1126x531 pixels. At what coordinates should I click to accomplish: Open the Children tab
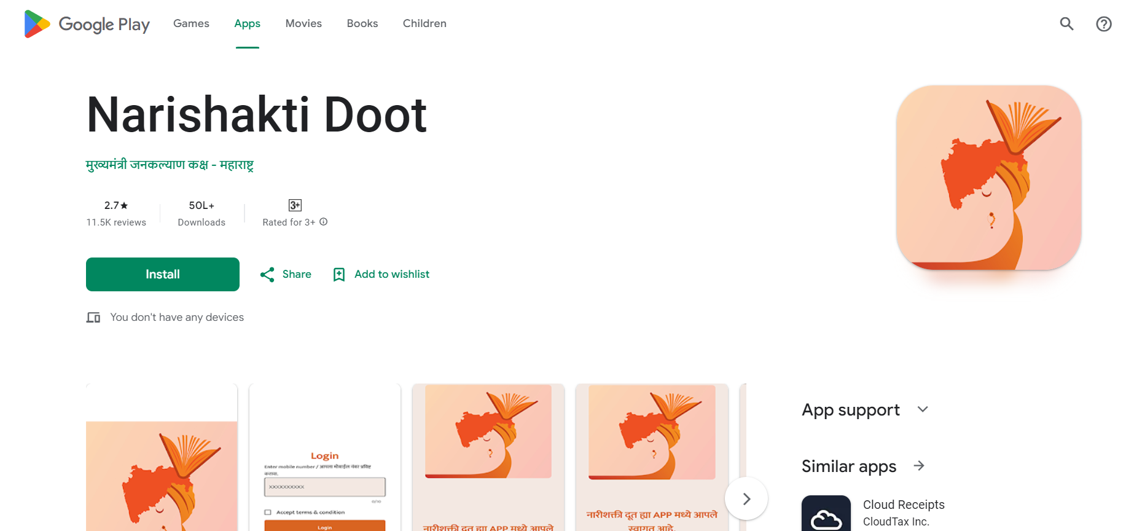[424, 23]
